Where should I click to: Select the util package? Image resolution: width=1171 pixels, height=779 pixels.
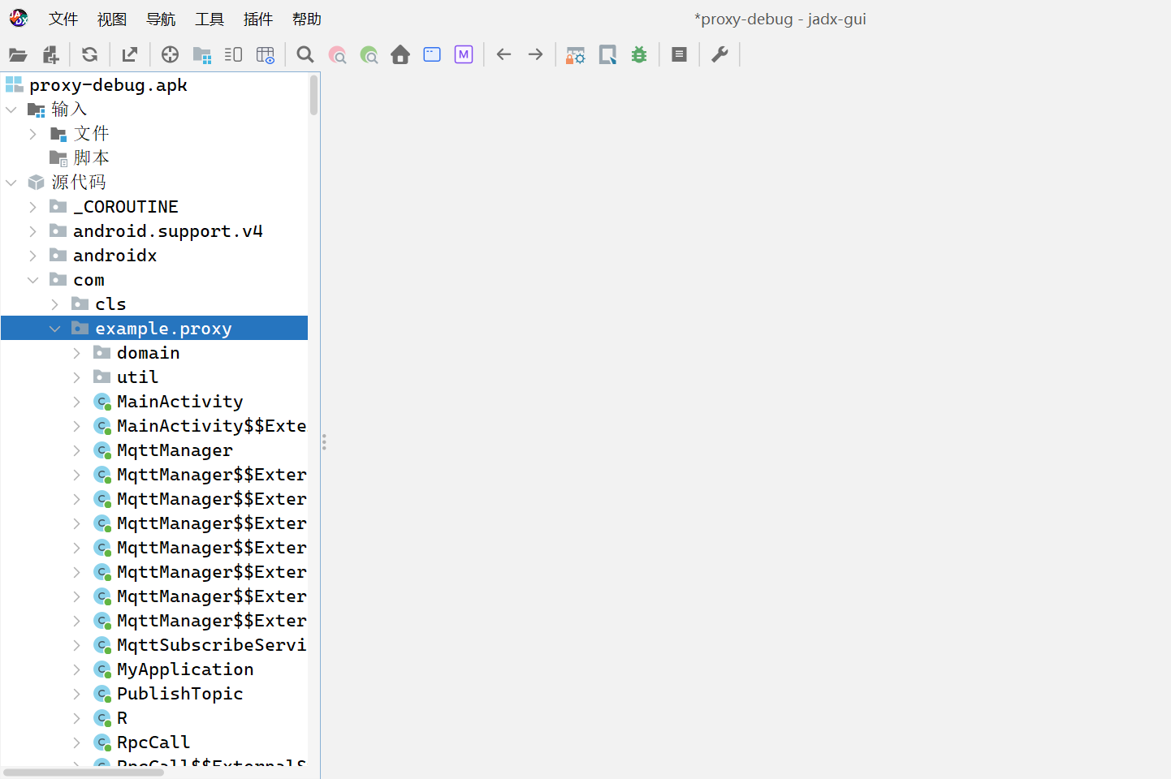tap(137, 377)
